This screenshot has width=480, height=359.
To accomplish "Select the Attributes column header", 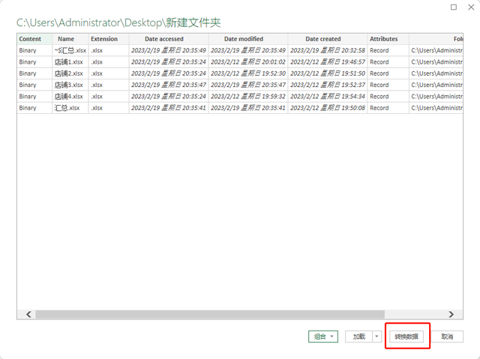I will click(388, 39).
